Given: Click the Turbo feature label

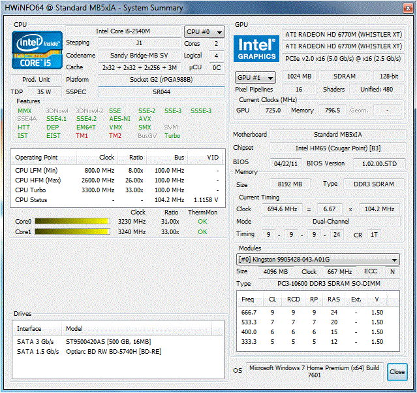Looking at the screenshot, I should (172, 136).
